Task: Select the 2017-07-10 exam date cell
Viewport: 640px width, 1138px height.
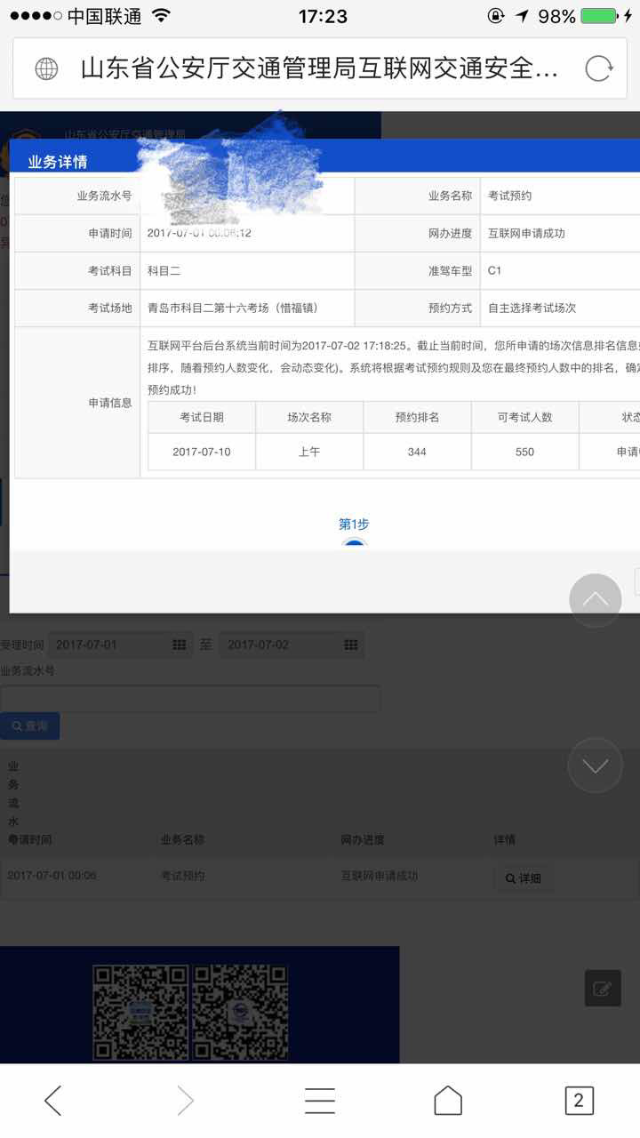Action: 202,452
